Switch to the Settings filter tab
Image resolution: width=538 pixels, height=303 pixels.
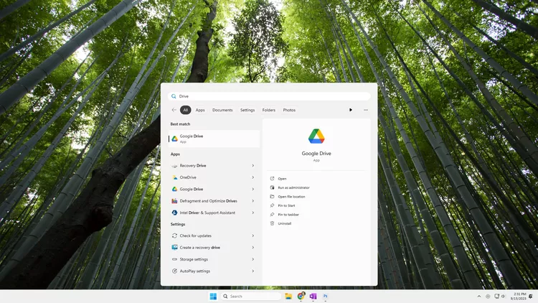(247, 110)
